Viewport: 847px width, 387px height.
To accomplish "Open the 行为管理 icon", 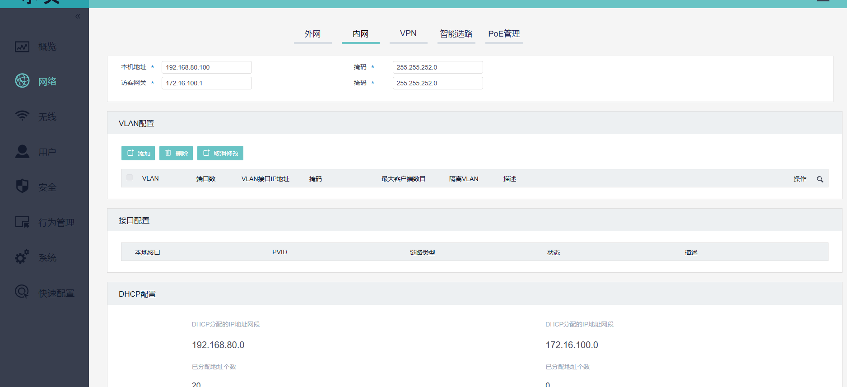I will [x=22, y=222].
